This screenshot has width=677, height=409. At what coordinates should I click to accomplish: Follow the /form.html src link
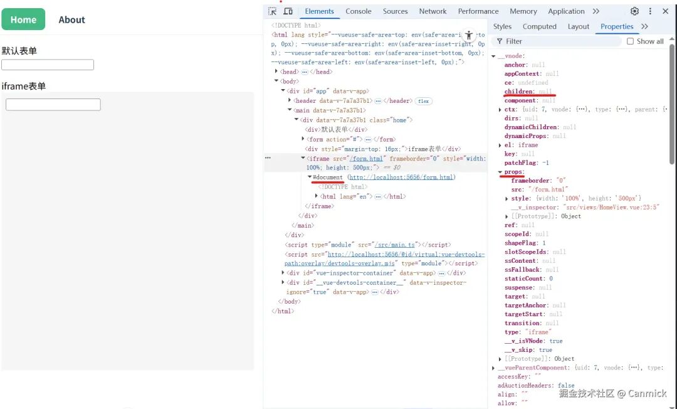click(366, 159)
